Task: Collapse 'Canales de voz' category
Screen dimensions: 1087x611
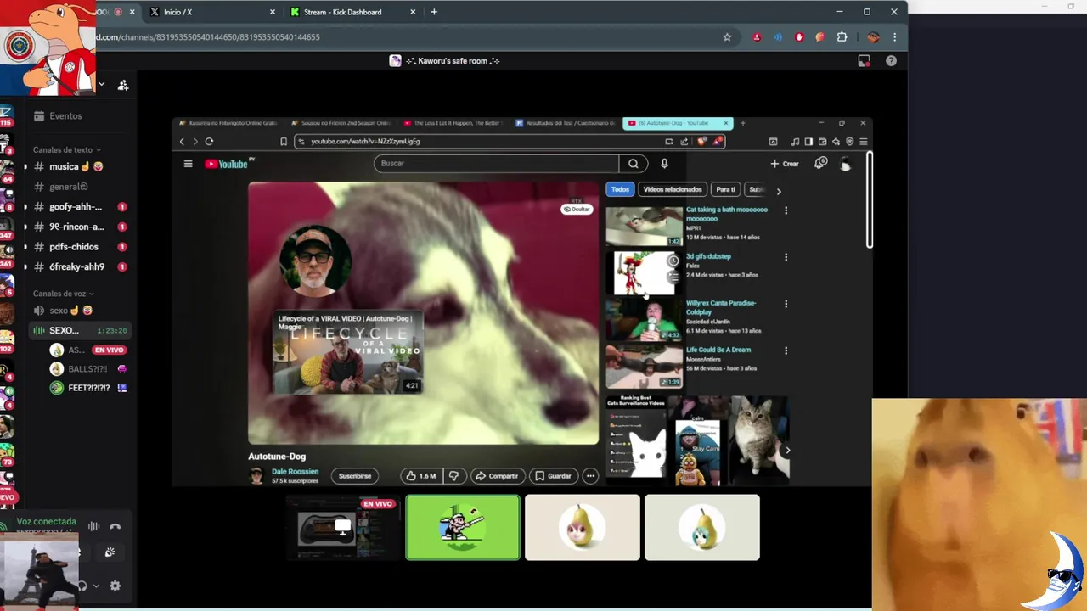Action: tap(64, 294)
